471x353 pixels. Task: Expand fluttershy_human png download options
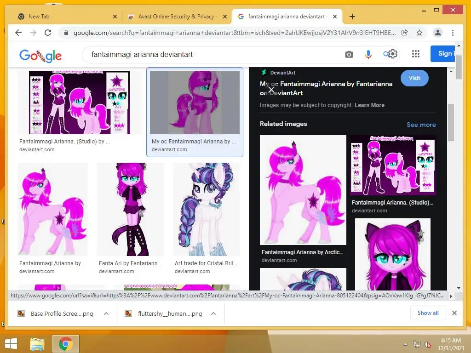click(213, 313)
